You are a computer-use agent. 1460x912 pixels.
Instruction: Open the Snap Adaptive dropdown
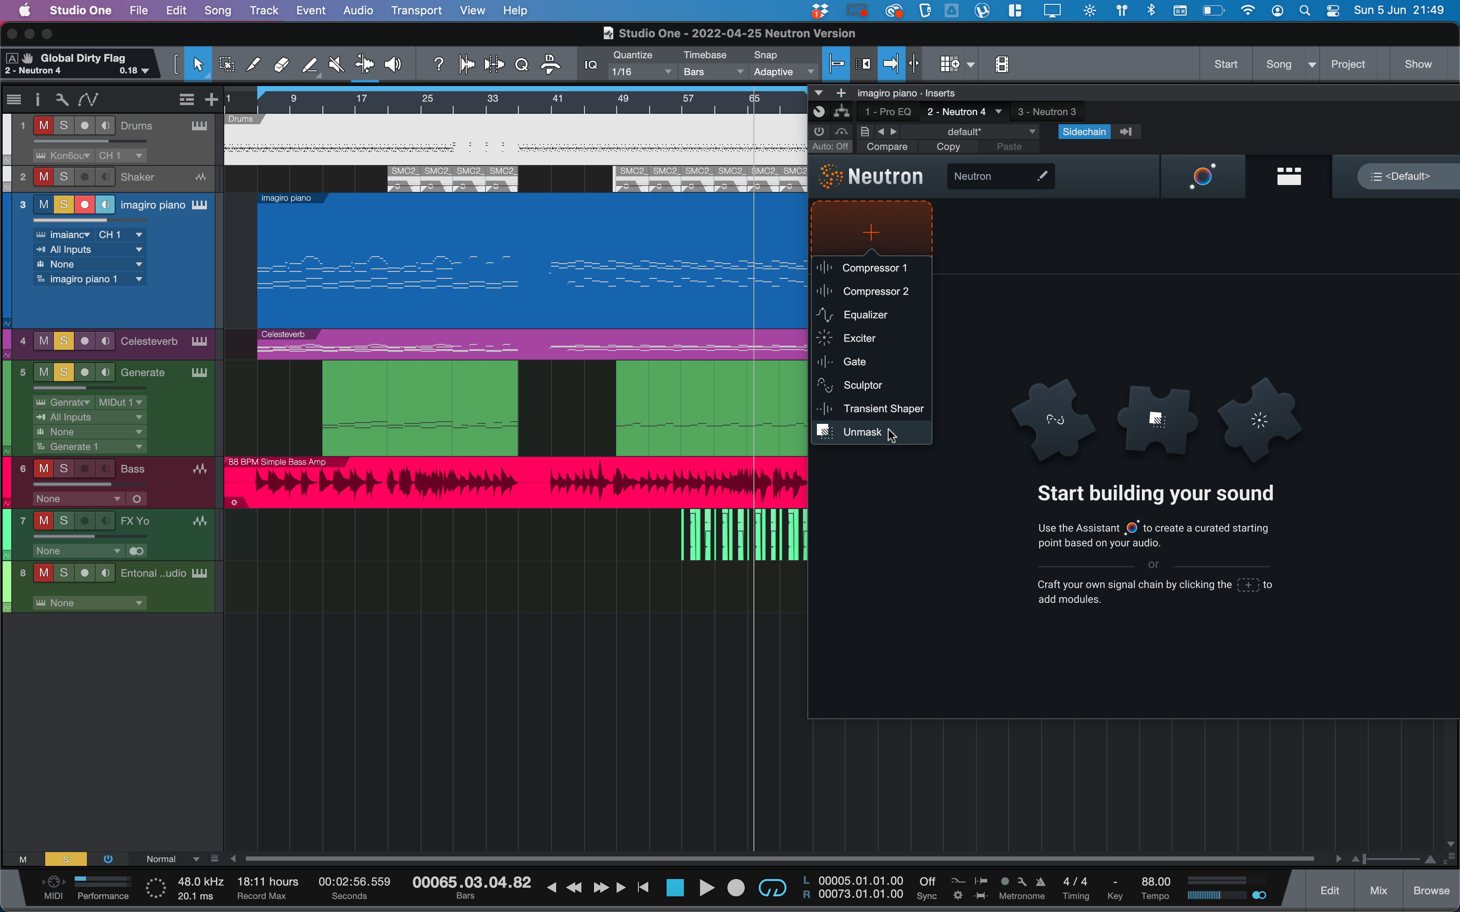pos(783,72)
